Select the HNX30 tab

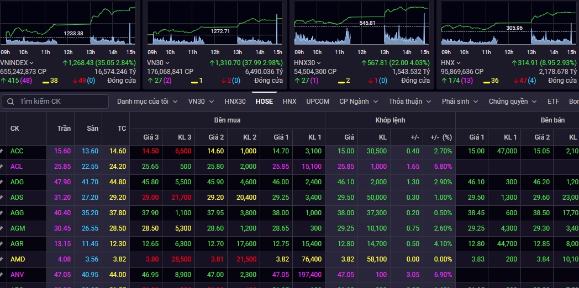point(235,102)
